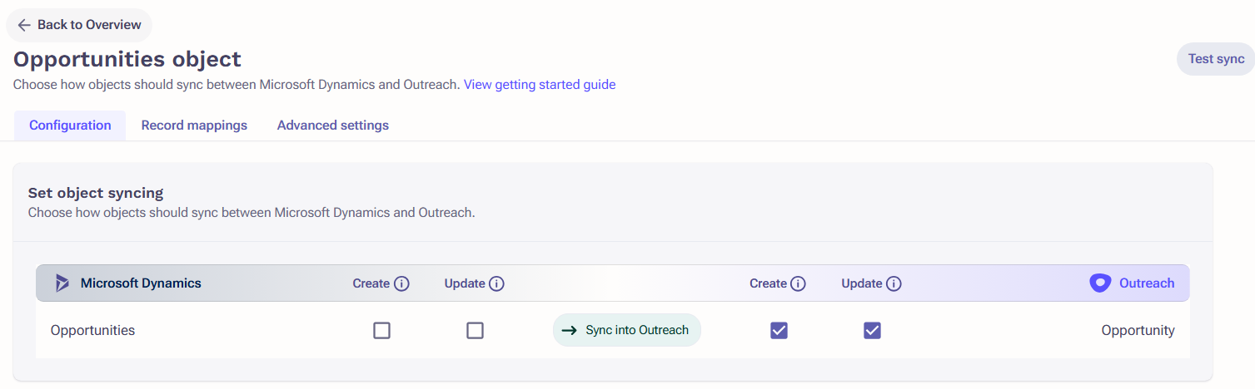
Task: Click the Sync into Outreach direction button
Action: point(627,330)
